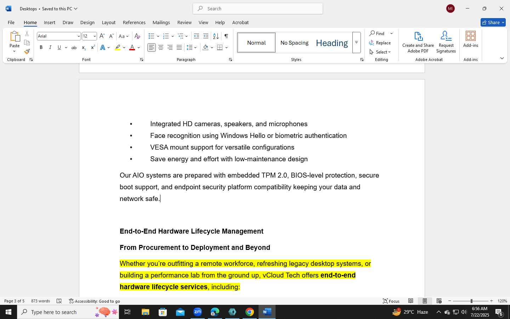Click the Text Effects icon
This screenshot has height=319, width=510.
tap(103, 47)
